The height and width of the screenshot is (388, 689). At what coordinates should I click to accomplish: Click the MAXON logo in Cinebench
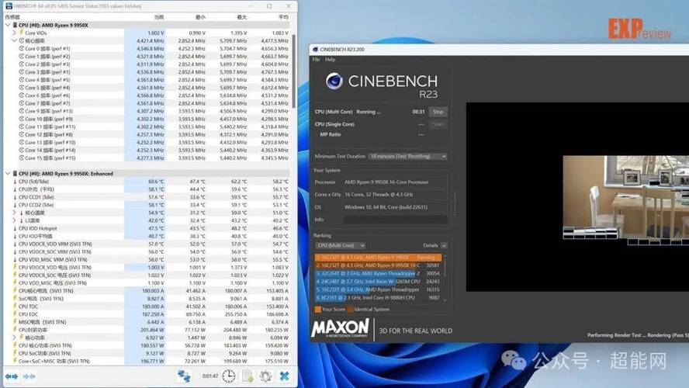(340, 328)
